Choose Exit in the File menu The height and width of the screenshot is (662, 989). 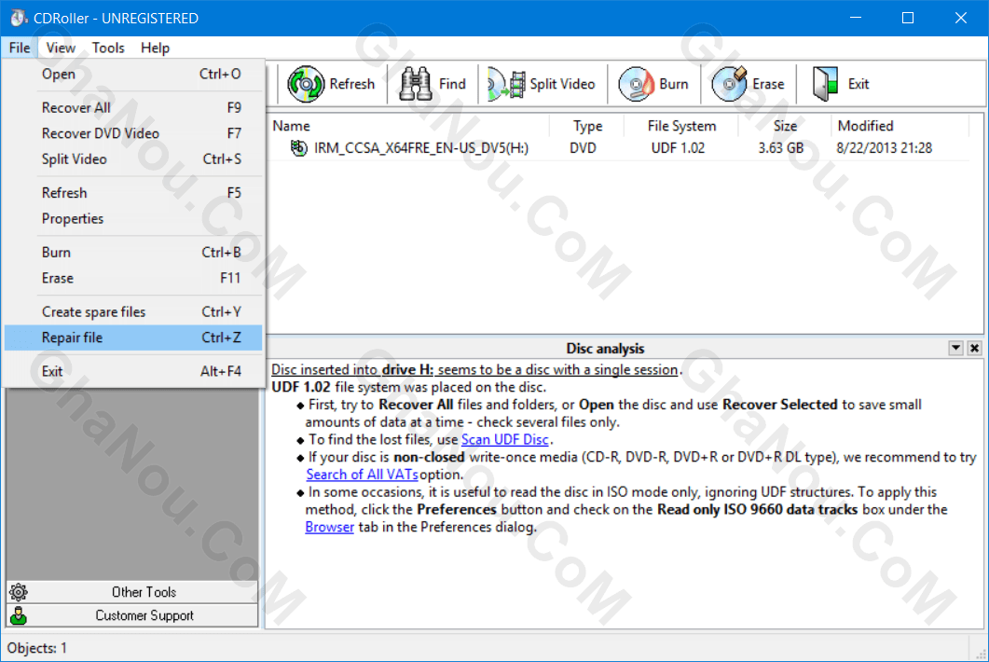coord(133,372)
